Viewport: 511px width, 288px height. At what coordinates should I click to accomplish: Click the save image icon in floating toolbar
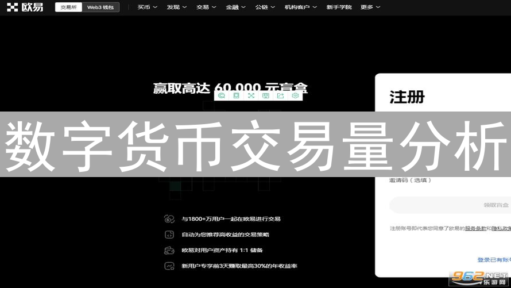point(266,95)
